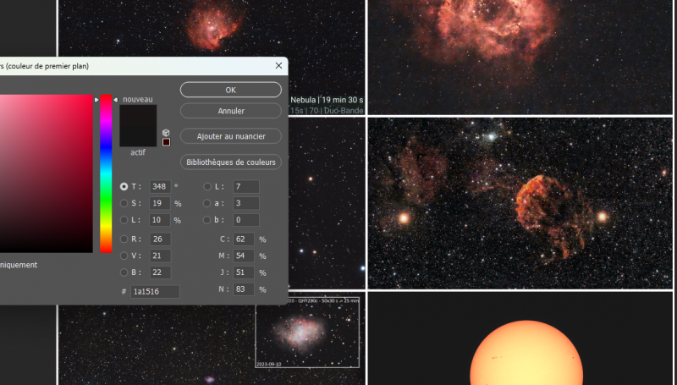
Task: Click the large red Rosette nebula tile
Action: pyautogui.click(x=520, y=57)
